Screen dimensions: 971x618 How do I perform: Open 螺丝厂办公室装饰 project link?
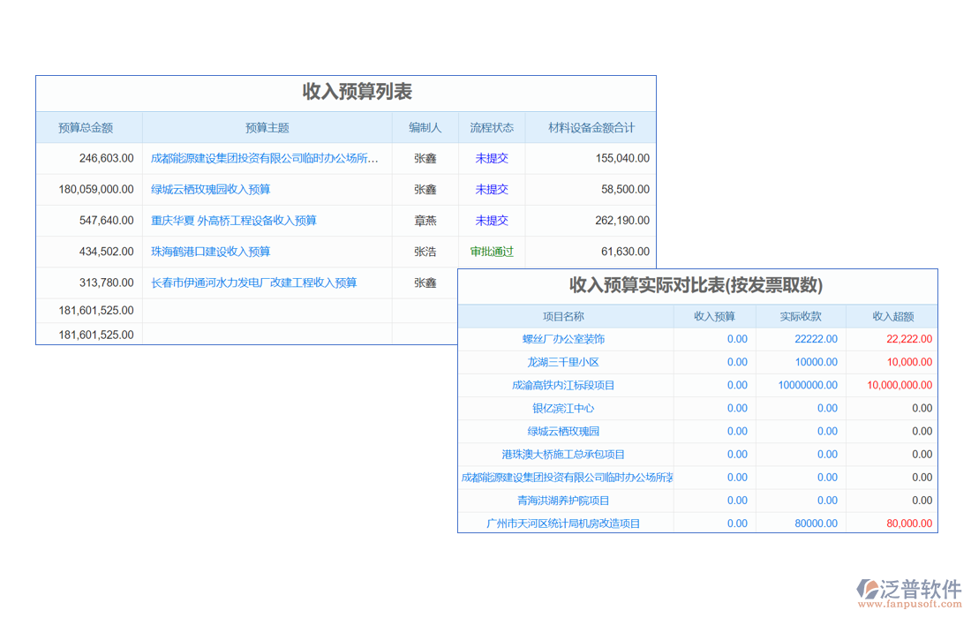563,339
